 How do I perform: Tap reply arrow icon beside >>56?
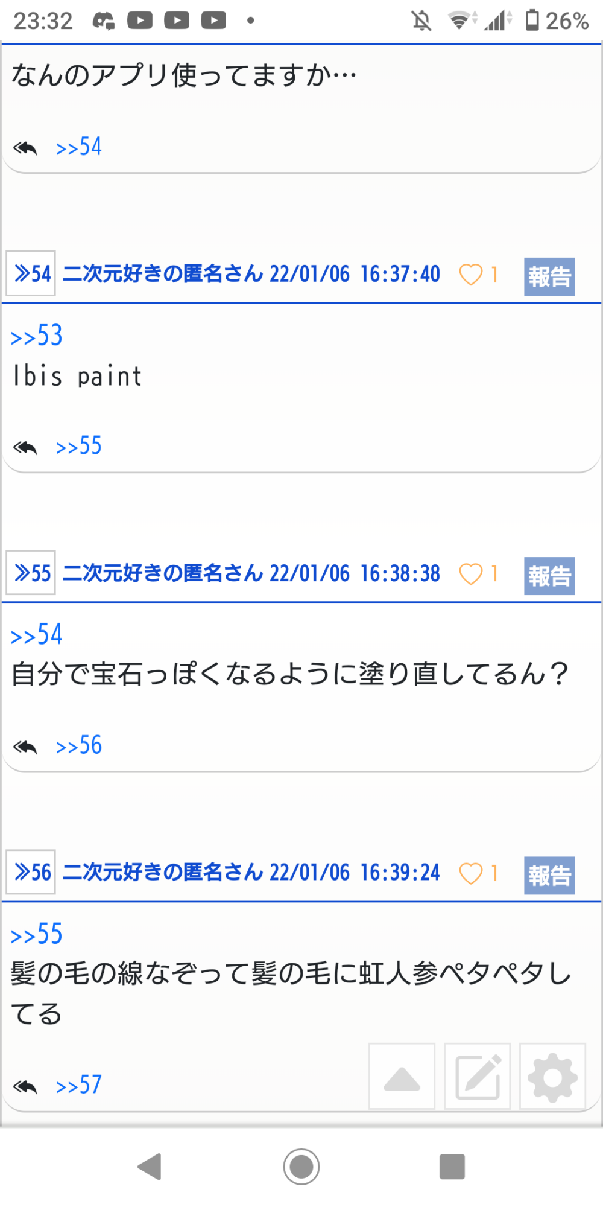click(x=25, y=747)
